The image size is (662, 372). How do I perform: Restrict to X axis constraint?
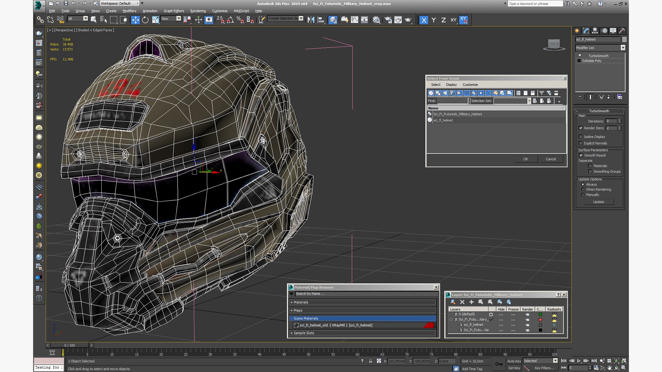click(424, 20)
